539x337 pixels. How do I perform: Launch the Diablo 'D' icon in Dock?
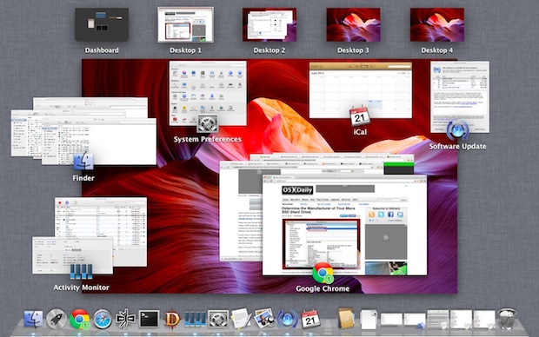click(172, 320)
